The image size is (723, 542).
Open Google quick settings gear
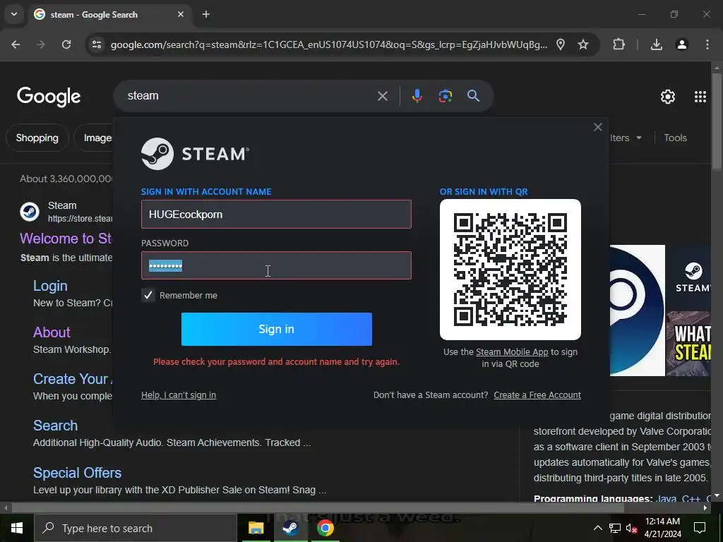(x=668, y=96)
